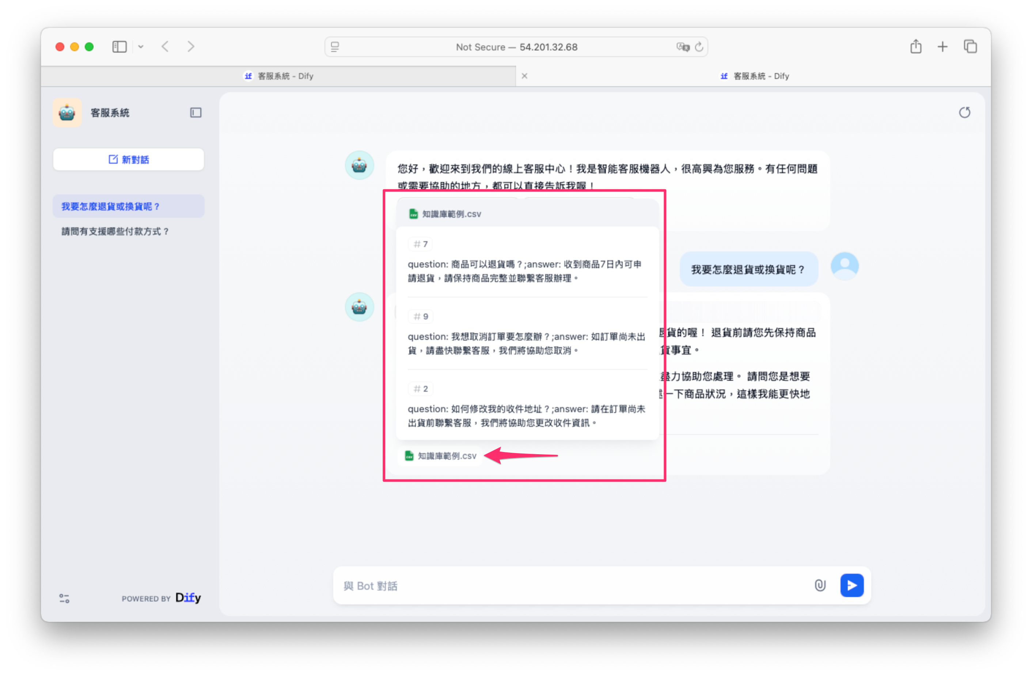Close the first browser tab with X

(524, 76)
